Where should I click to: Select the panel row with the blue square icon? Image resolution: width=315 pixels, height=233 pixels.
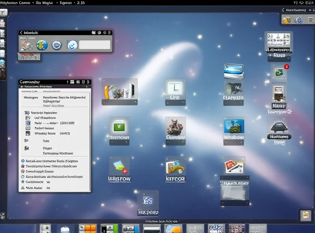click(x=50, y=123)
